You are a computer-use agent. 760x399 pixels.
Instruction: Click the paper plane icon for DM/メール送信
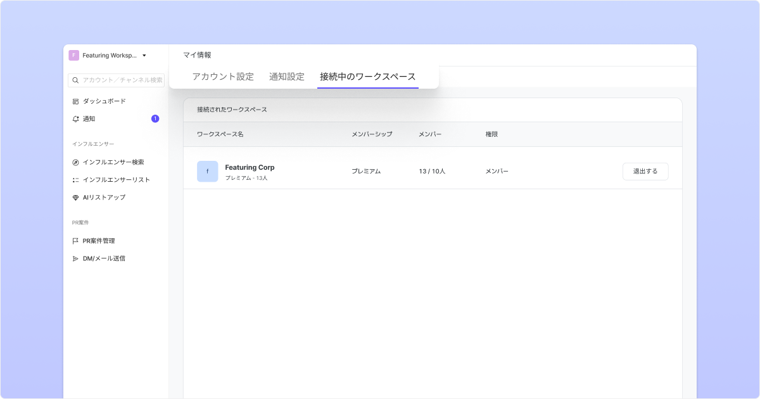(75, 259)
